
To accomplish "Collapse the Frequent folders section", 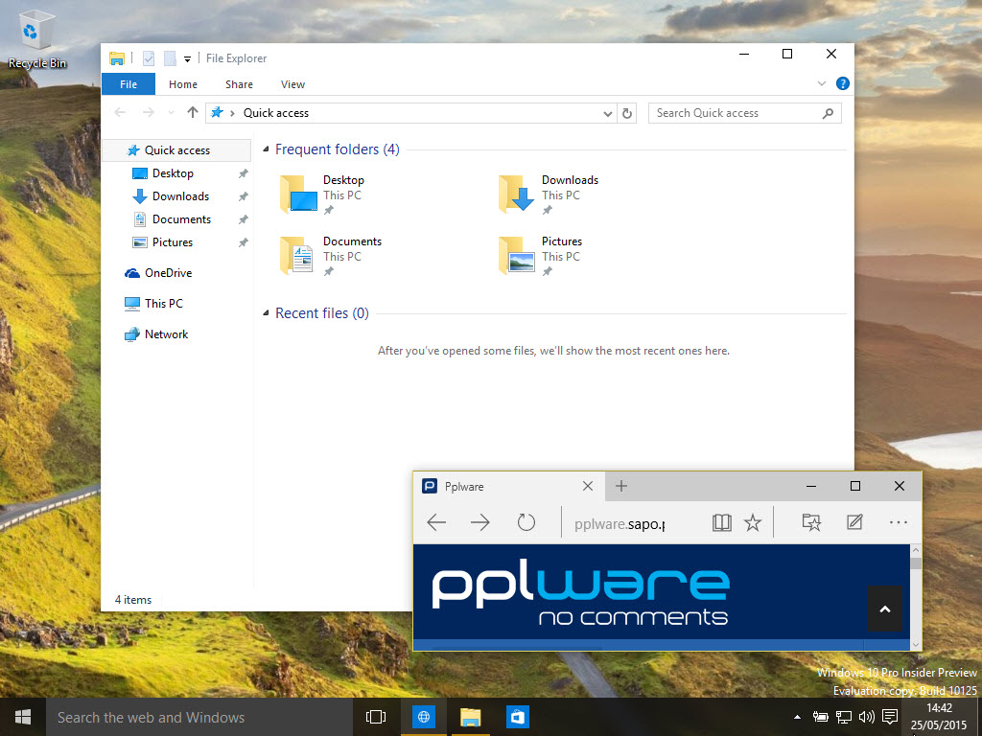I will (x=266, y=149).
